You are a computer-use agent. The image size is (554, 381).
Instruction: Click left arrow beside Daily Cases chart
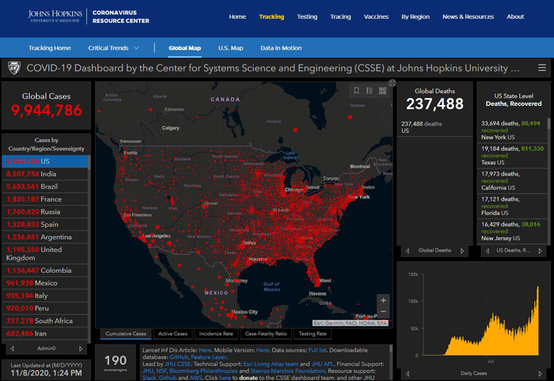coord(408,374)
